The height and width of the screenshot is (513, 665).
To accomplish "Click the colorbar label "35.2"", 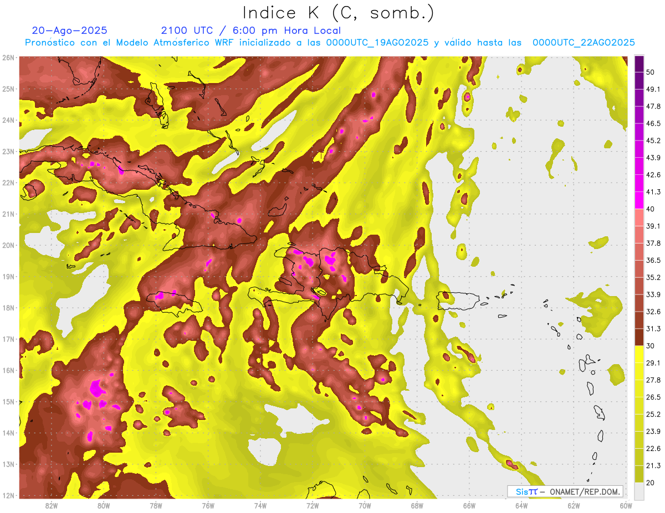I will click(x=653, y=277).
